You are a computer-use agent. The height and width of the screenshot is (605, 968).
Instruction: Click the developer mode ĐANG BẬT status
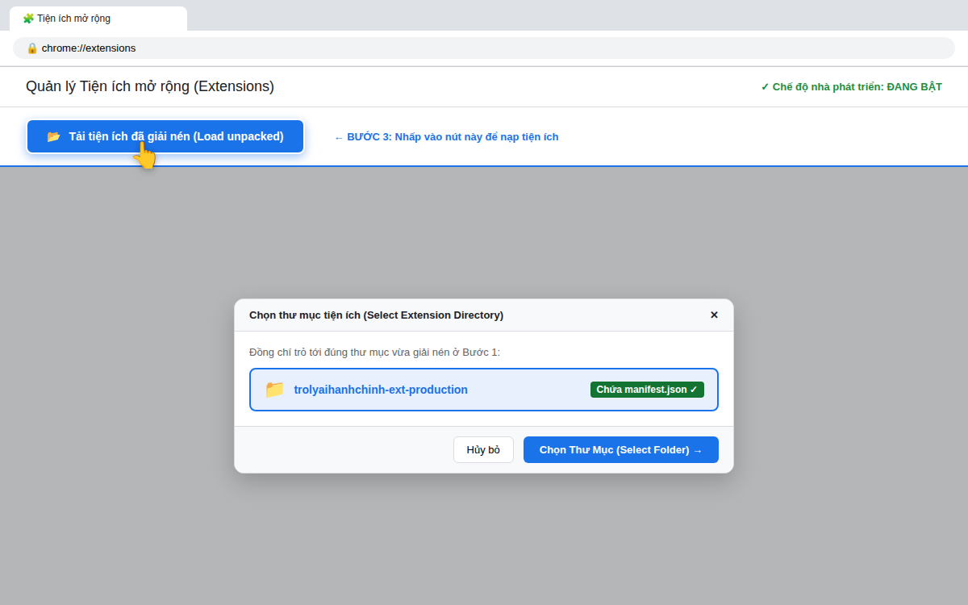point(851,86)
